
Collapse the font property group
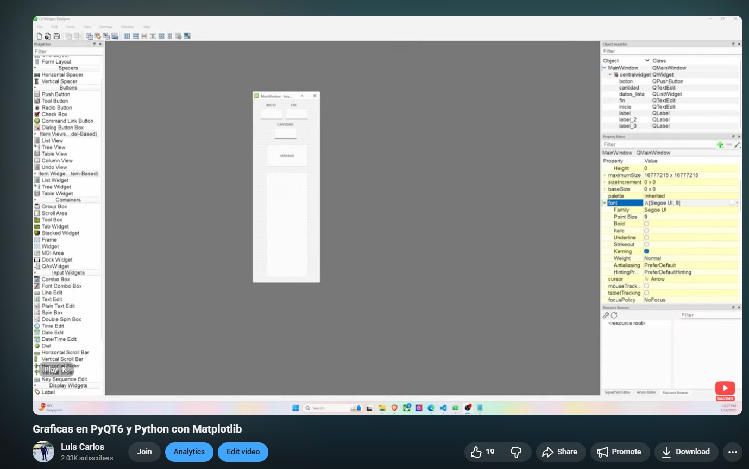coord(605,203)
